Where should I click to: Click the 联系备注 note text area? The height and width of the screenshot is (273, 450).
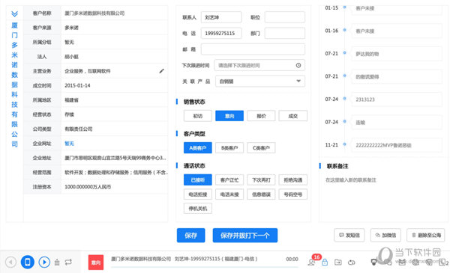point(383,197)
